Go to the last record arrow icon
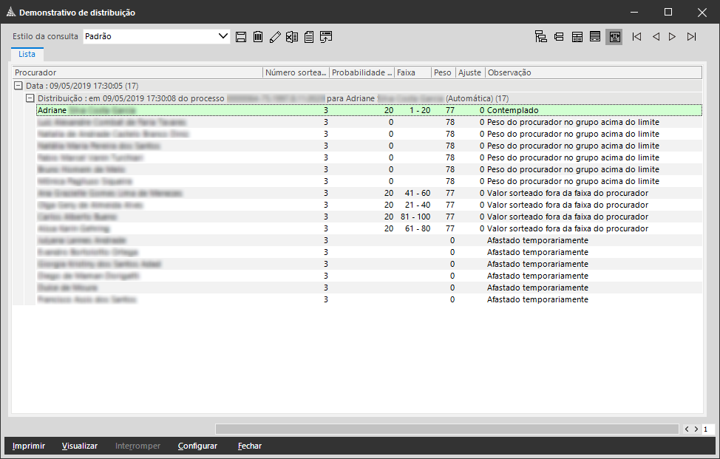Screen dimensions: 720x459 pyautogui.click(x=691, y=37)
